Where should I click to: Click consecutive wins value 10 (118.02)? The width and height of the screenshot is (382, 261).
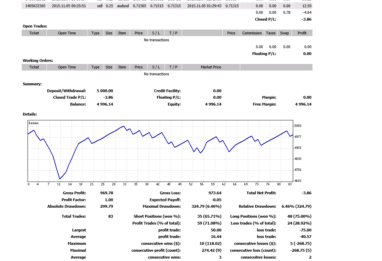click(210, 243)
